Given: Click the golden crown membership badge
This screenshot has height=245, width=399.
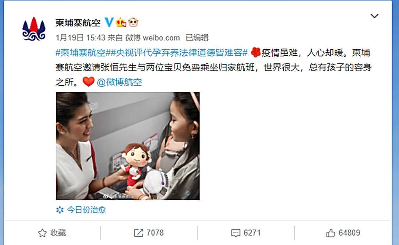Looking at the screenshot, I should point(121,22).
